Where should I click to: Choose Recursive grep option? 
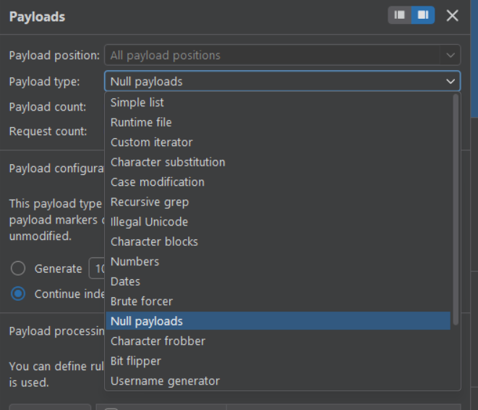(278, 202)
